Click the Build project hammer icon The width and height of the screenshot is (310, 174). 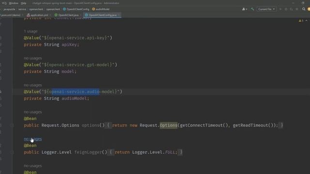coord(252,9)
